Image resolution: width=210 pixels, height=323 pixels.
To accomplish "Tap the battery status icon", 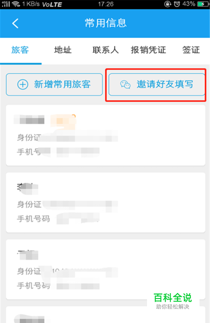I will 202,4.
